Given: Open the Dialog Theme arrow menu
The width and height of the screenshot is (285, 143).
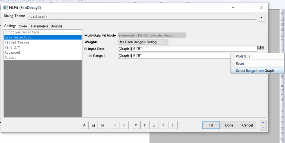Looking at the screenshot, I should [x=262, y=17].
